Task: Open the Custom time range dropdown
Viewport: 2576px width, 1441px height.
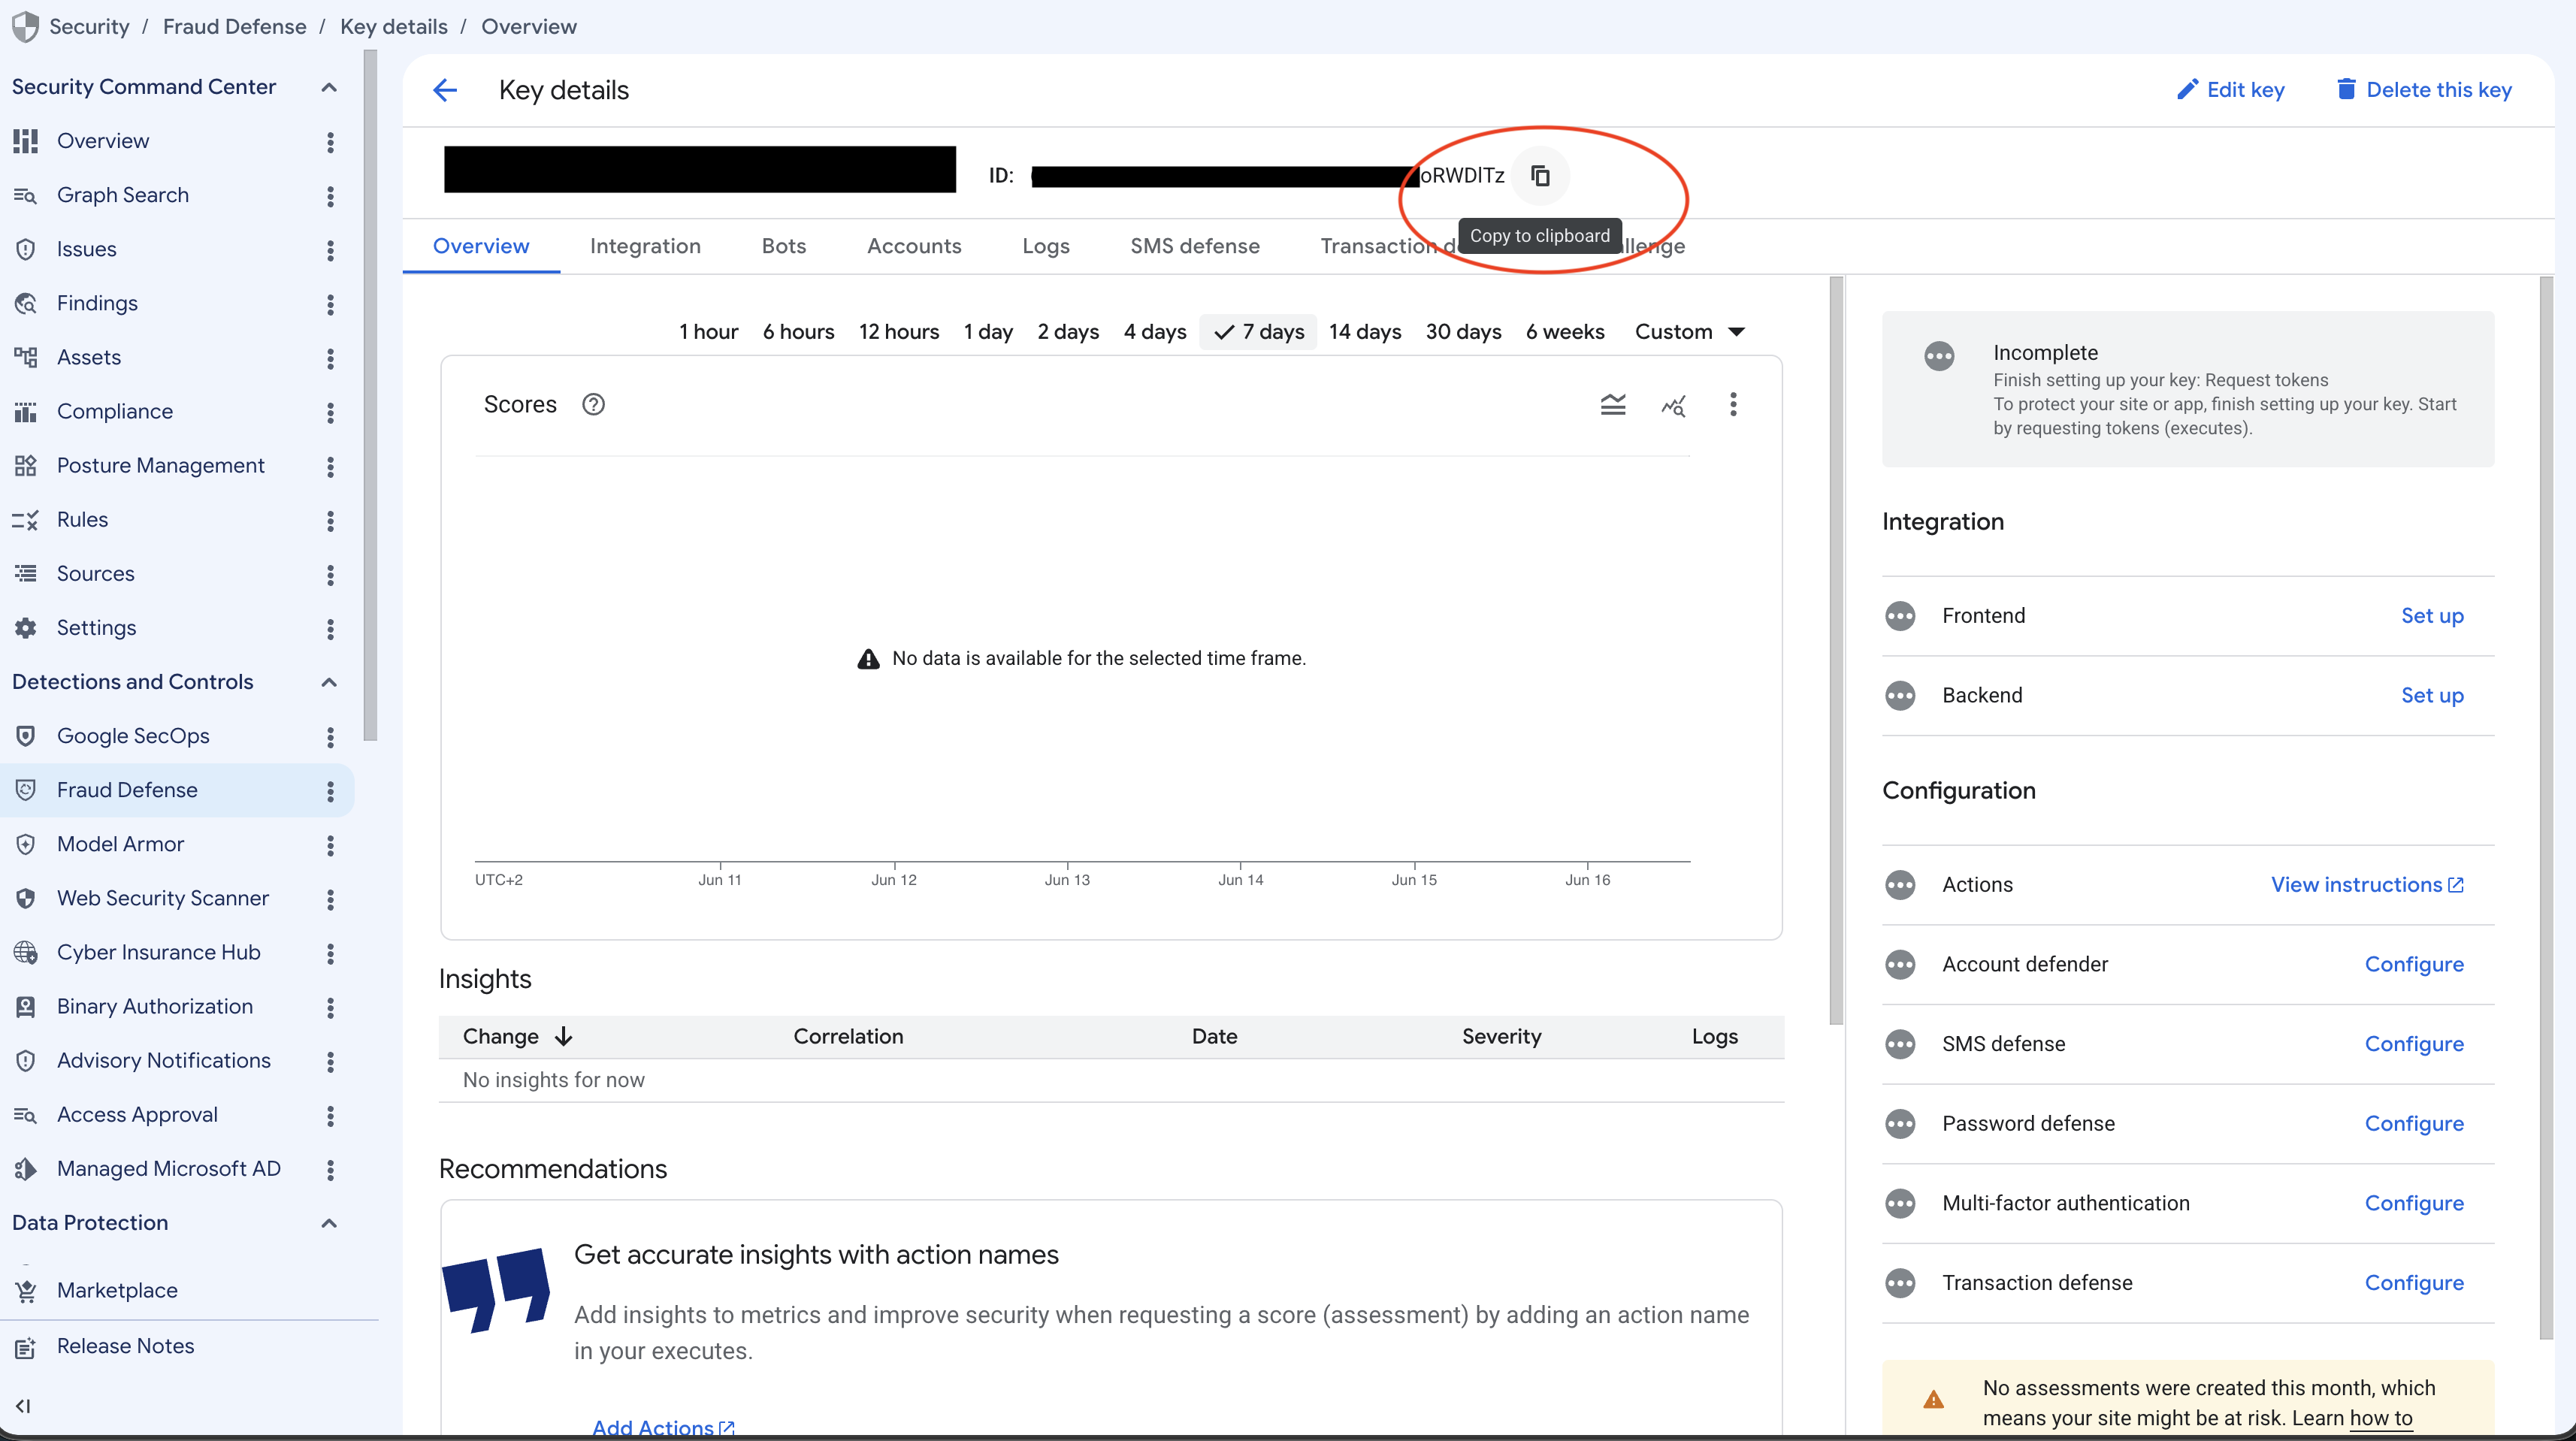Action: [1690, 332]
